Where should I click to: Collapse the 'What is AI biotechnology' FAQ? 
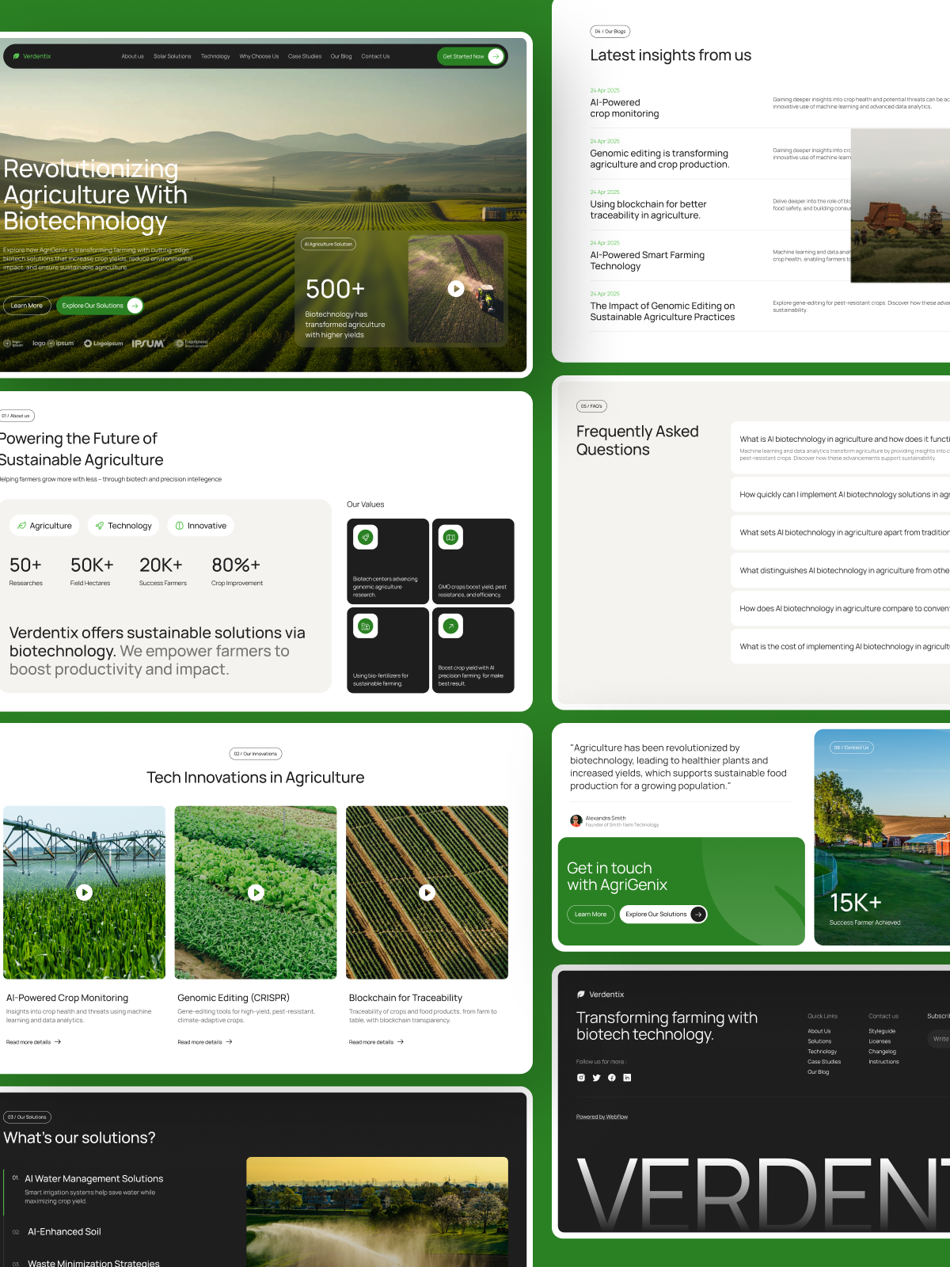click(840, 447)
